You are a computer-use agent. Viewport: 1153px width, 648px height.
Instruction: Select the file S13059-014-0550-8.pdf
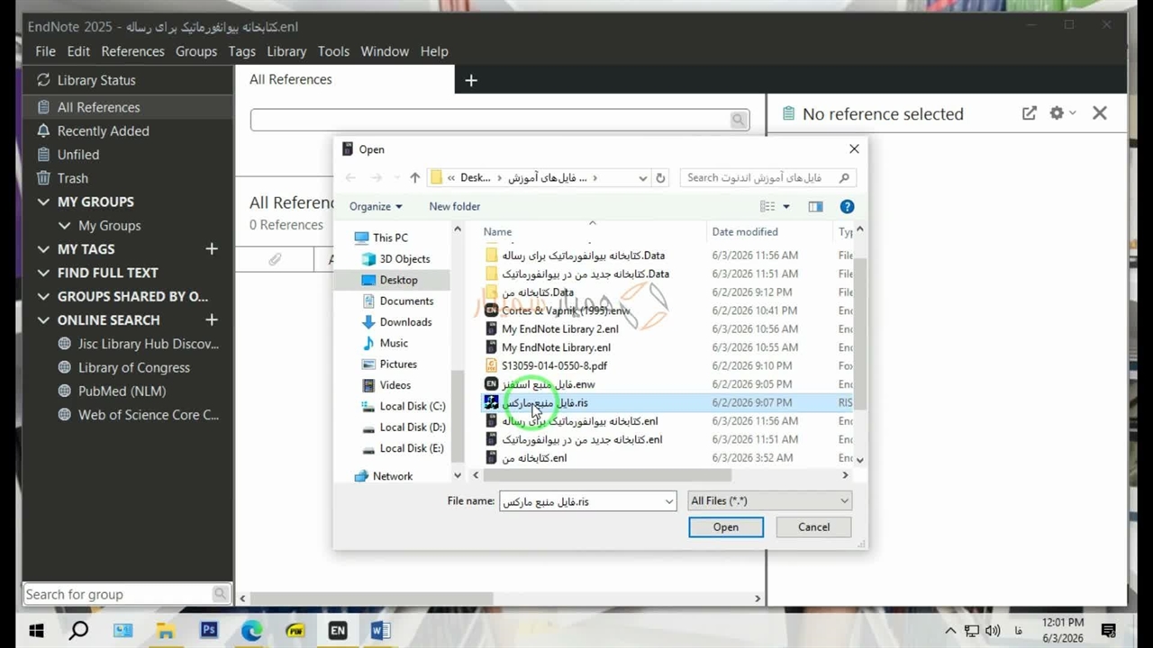point(554,366)
